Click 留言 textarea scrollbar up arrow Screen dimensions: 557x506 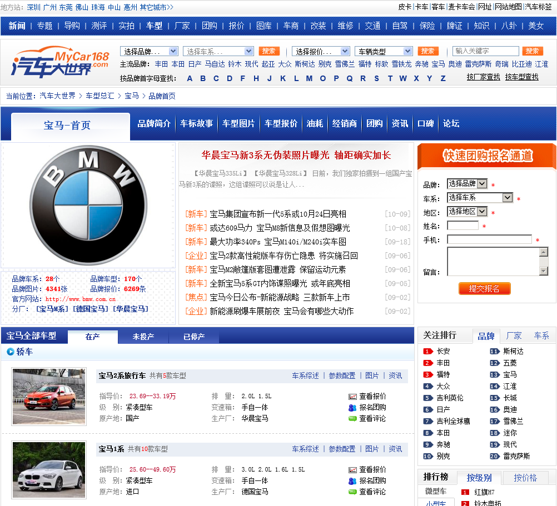[x=544, y=252]
